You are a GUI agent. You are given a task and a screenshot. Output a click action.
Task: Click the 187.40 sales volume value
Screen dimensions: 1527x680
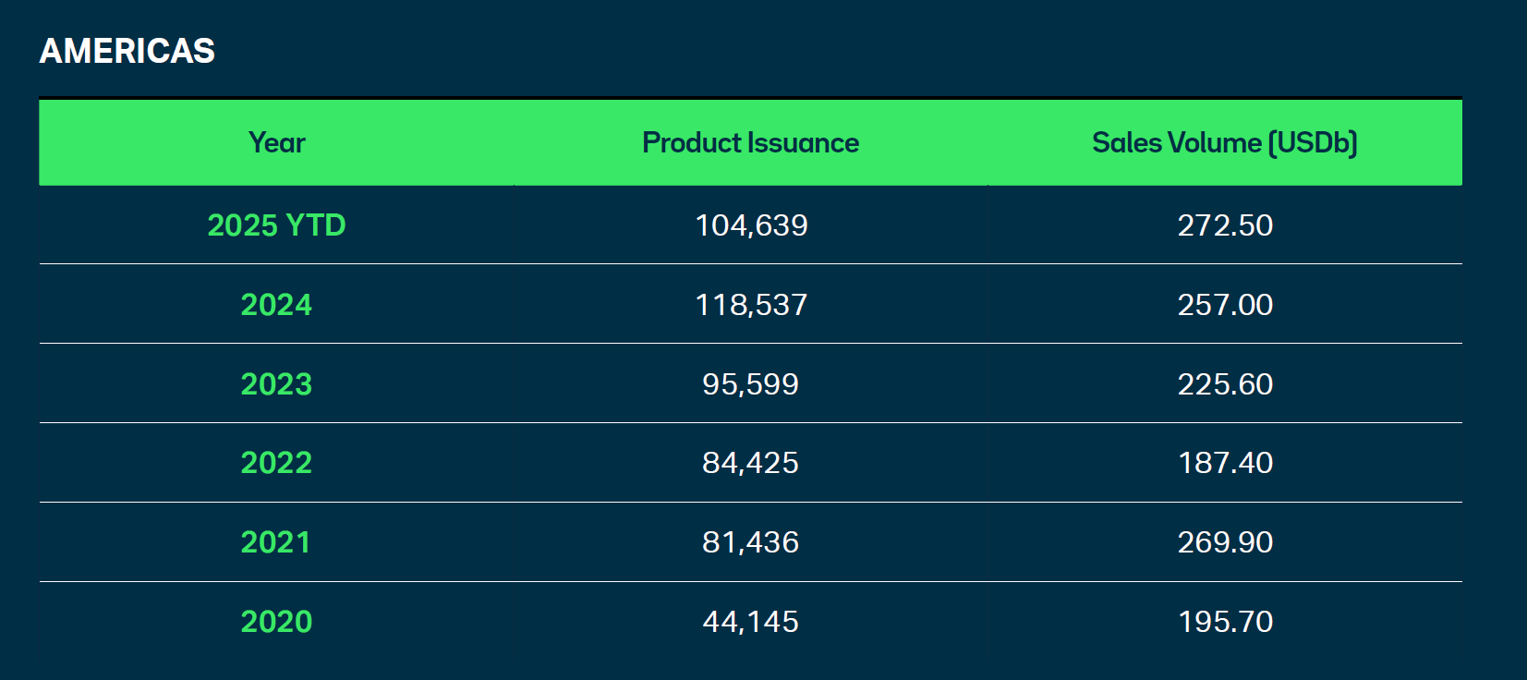coord(1225,463)
